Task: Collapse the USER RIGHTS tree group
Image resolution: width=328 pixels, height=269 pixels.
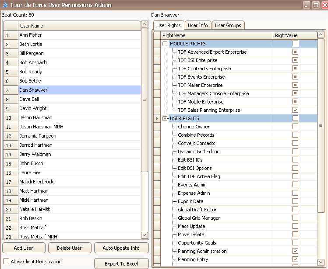Action: pos(165,118)
